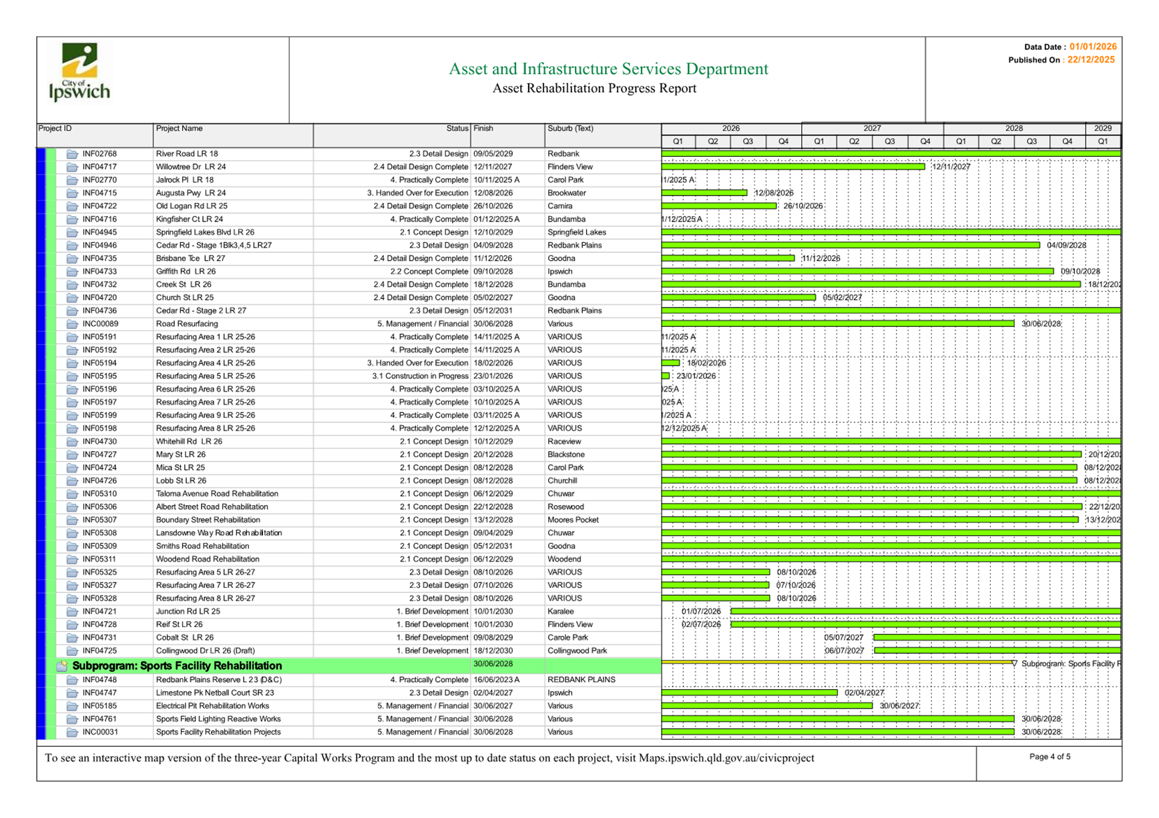Select the INF05195 row folder icon

72,376
